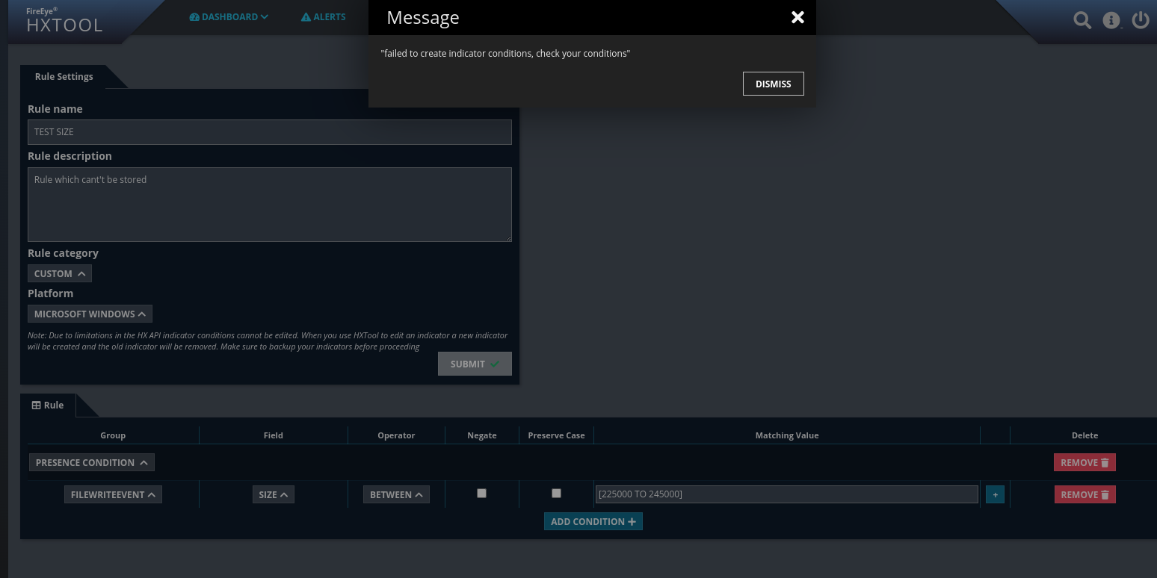Image resolution: width=1157 pixels, height=578 pixels.
Task: Click the trash icon beside presence condition Remove
Action: (1105, 462)
